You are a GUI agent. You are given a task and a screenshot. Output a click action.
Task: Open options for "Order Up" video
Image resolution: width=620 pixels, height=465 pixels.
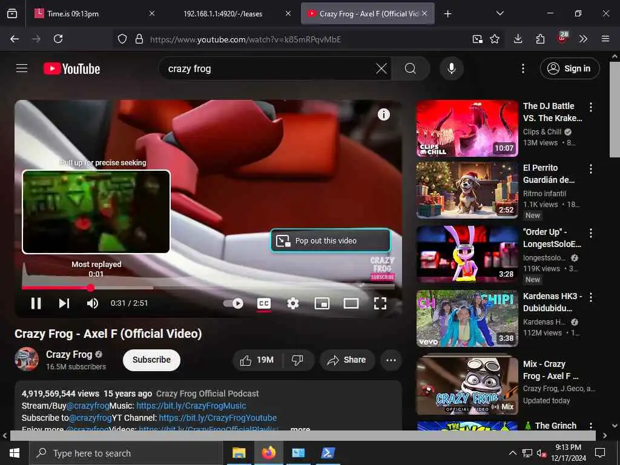pyautogui.click(x=591, y=233)
